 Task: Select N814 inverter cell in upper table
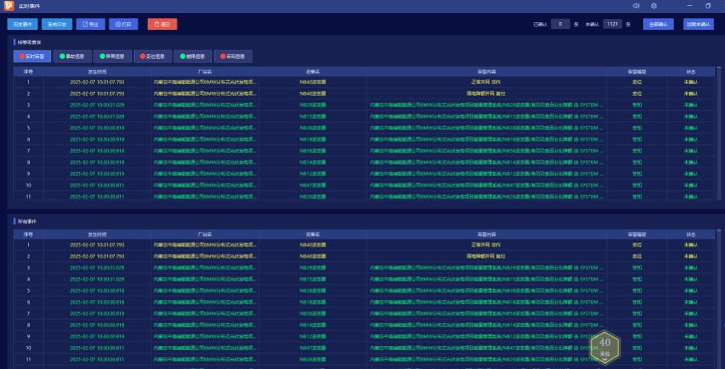click(313, 162)
